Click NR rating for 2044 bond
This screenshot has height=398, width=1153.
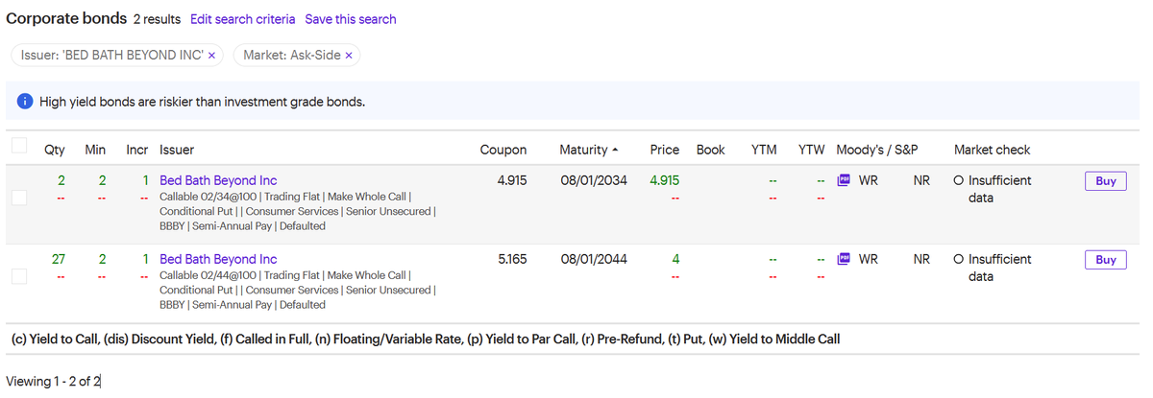click(x=921, y=259)
